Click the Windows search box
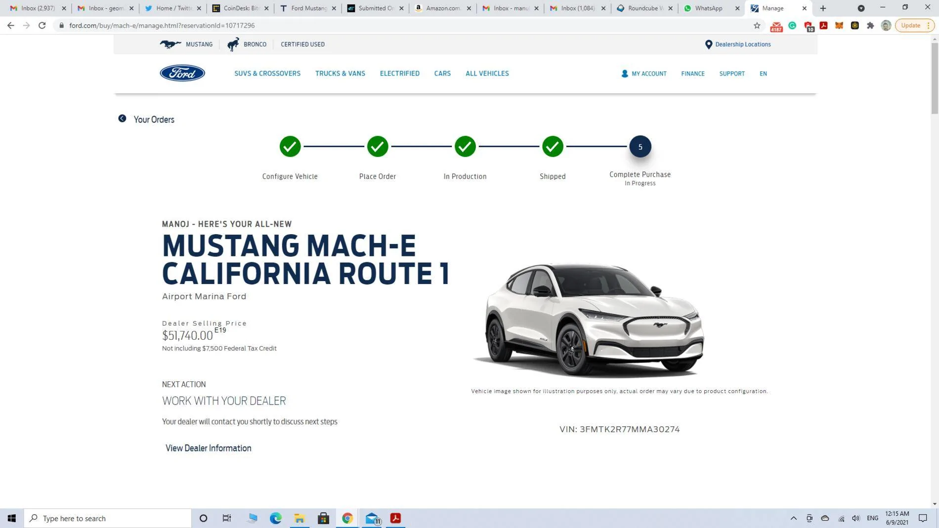This screenshot has width=939, height=528. (108, 518)
